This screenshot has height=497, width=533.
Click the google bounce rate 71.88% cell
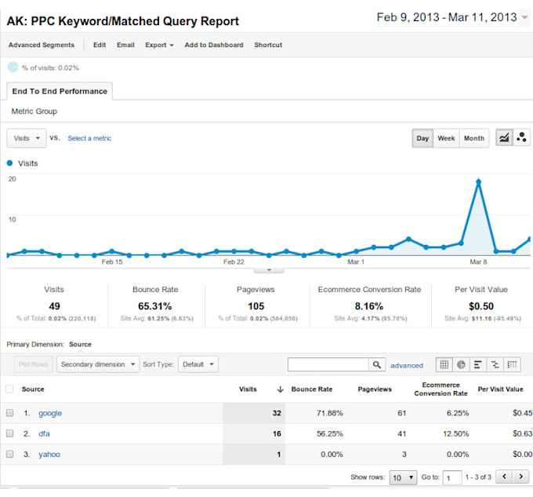point(329,413)
